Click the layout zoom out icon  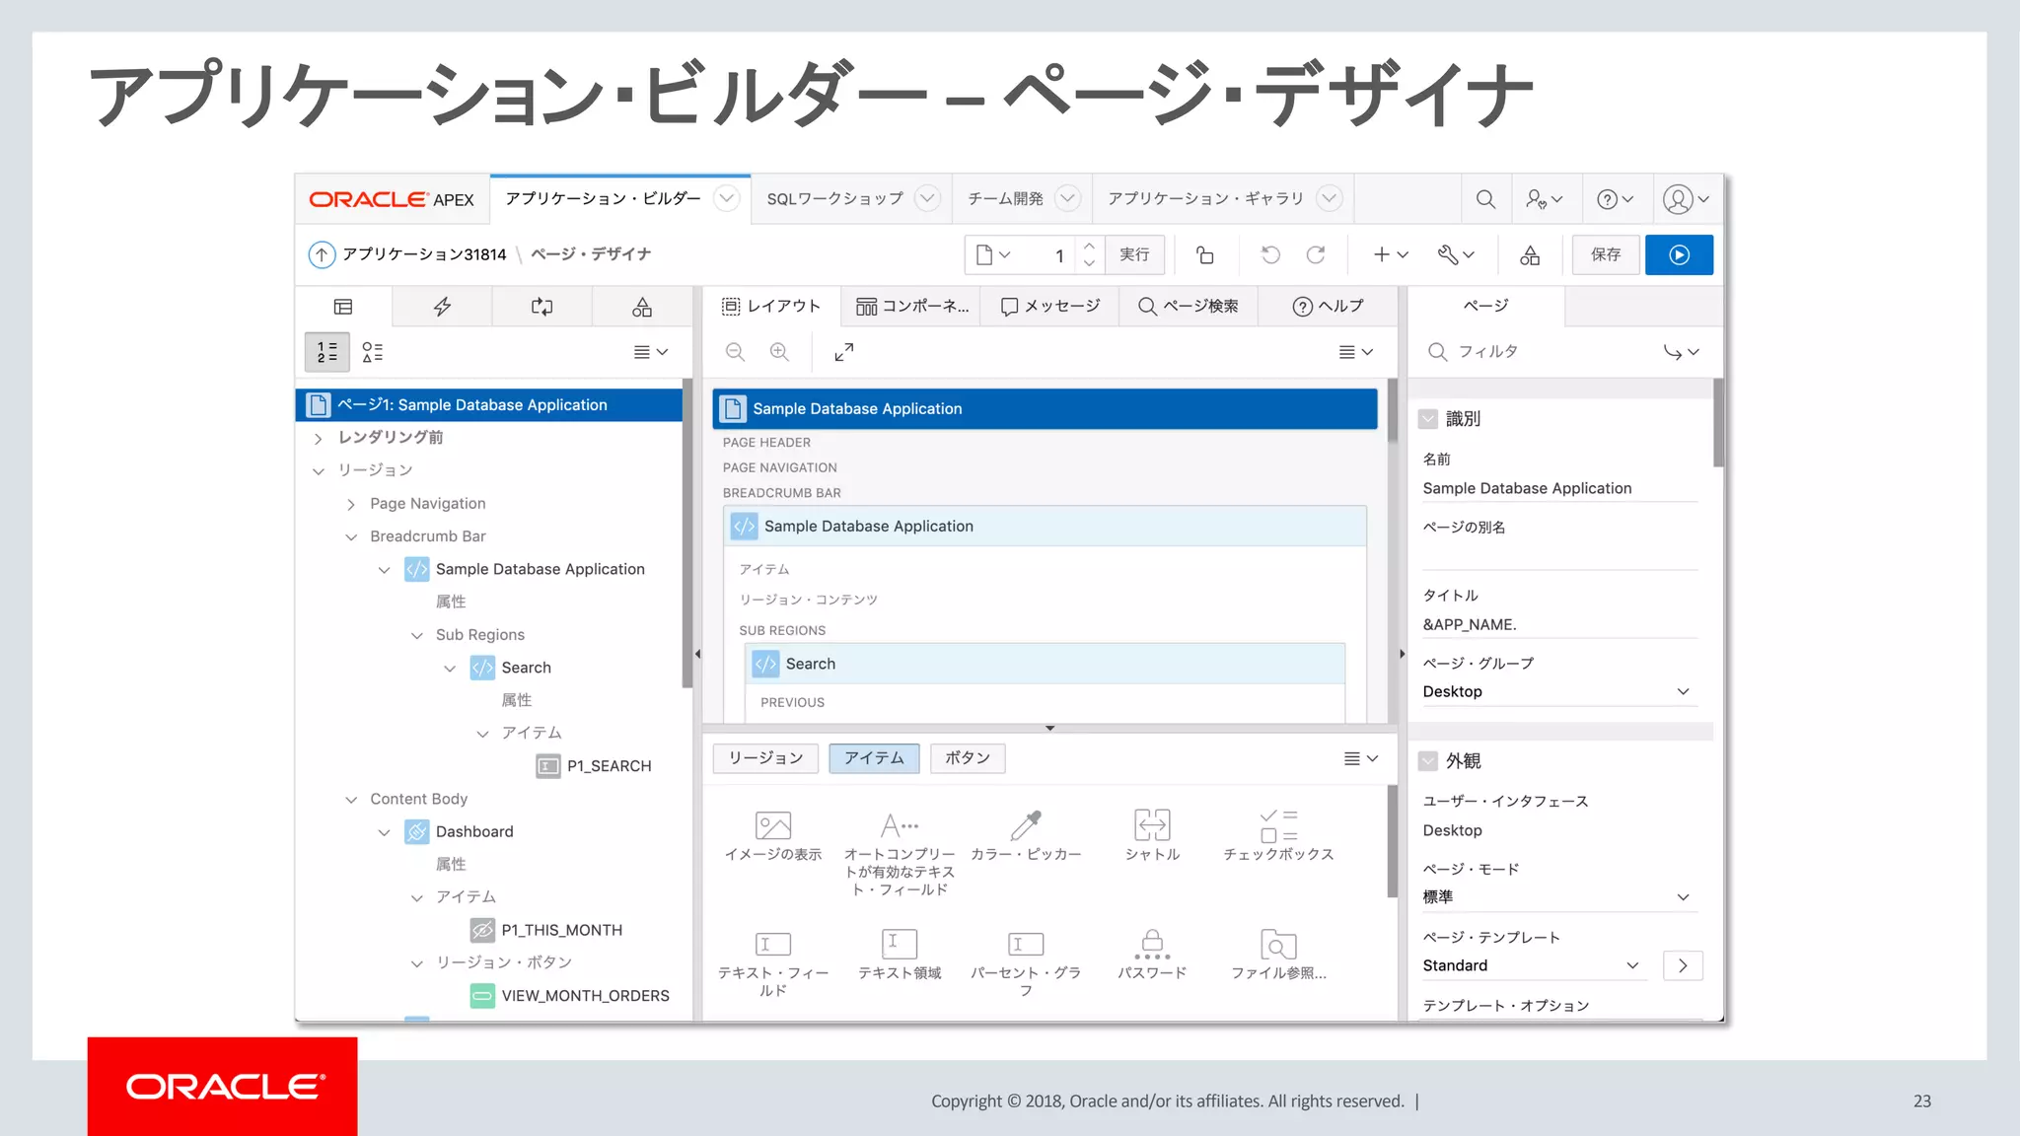[735, 352]
